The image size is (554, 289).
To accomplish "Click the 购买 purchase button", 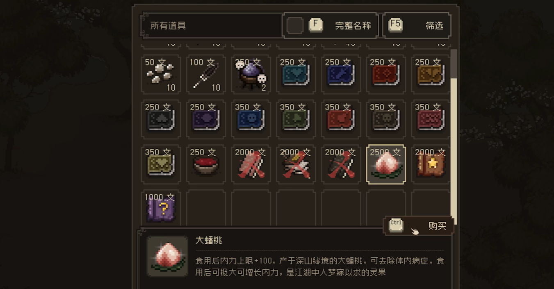I will point(419,226).
